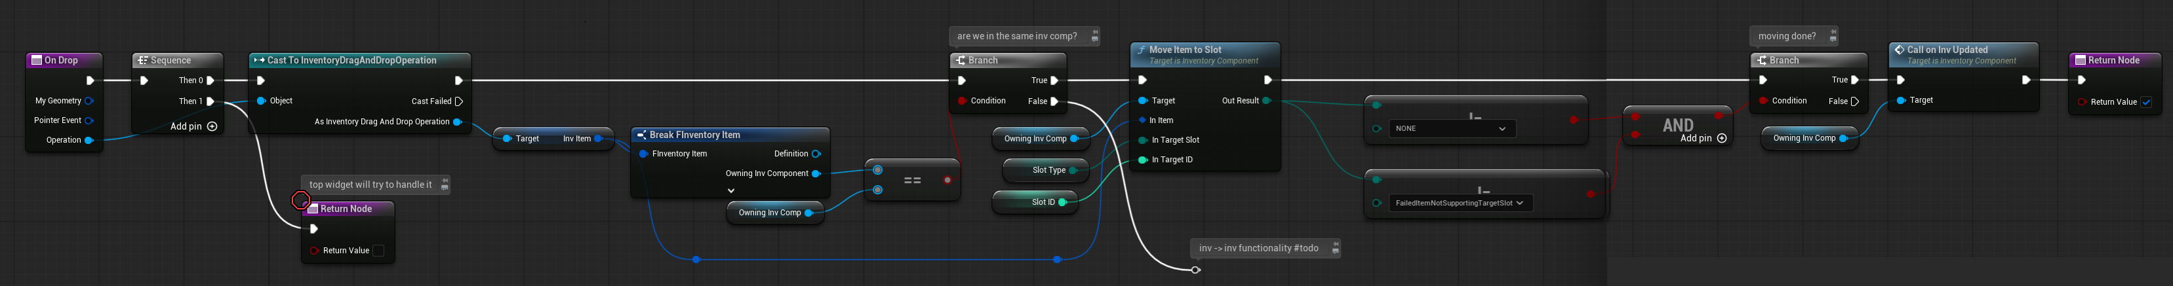Image resolution: width=2173 pixels, height=286 pixels.
Task: Click the Add pin plus icon on AND node
Action: pyautogui.click(x=1722, y=138)
